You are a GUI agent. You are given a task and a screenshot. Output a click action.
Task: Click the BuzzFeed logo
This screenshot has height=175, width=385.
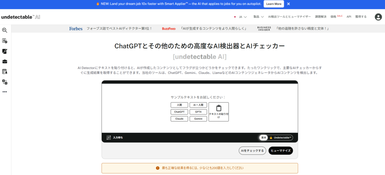coord(169,28)
